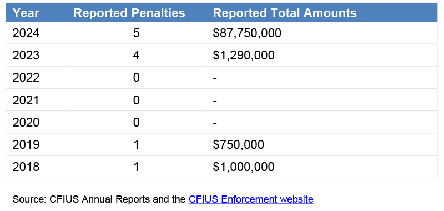Click penalties count 5 for 2024
Image resolution: width=444 pixels, height=211 pixels.
137,33
